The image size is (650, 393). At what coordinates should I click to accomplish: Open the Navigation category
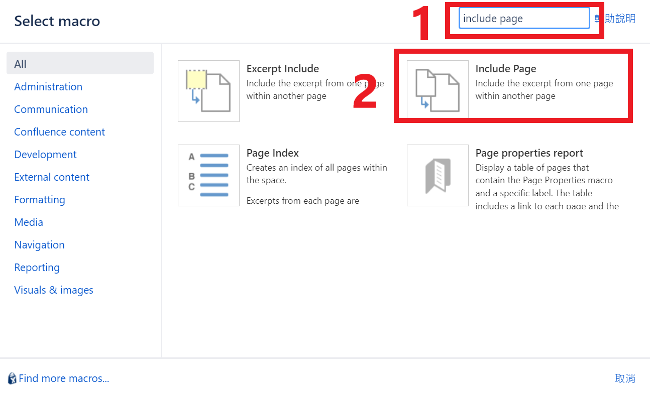[39, 244]
